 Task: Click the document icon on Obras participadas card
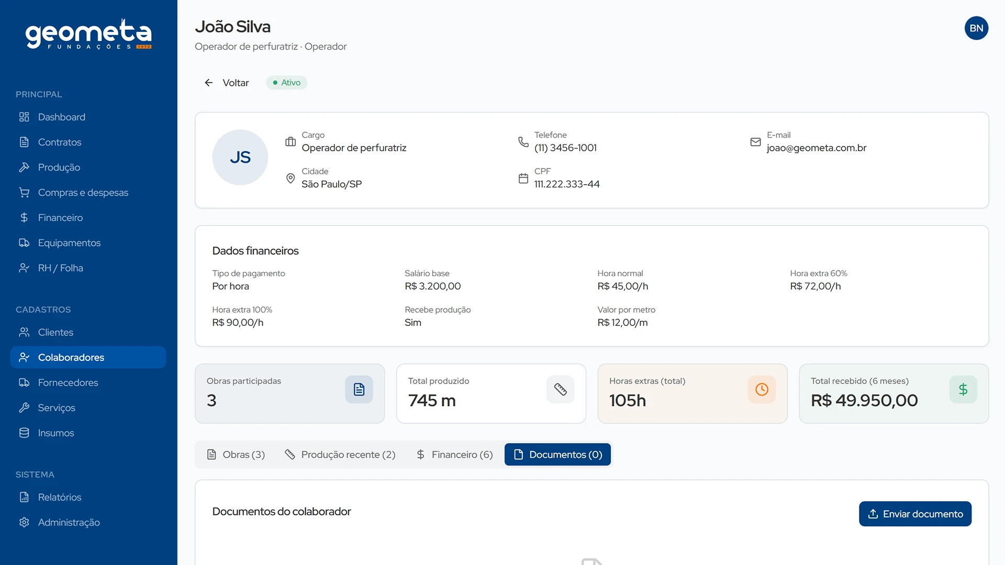pos(359,389)
